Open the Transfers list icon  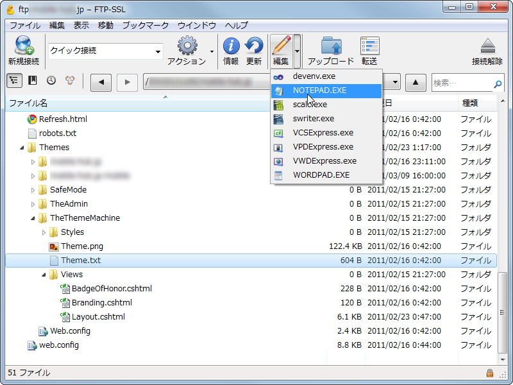[369, 46]
